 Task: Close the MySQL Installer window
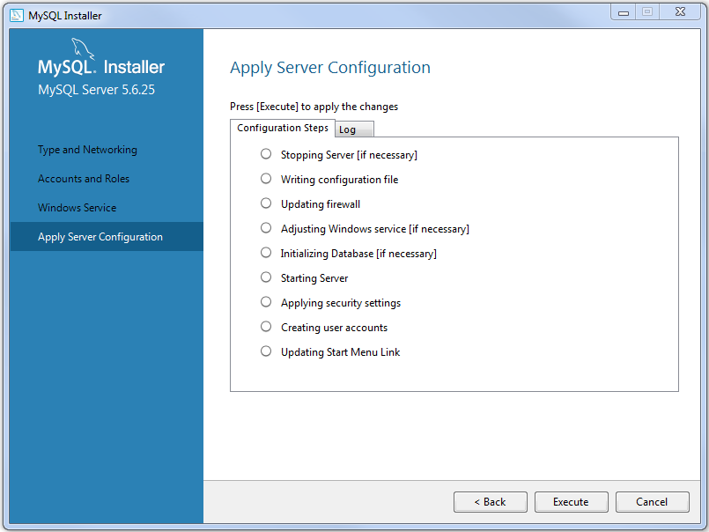[680, 12]
